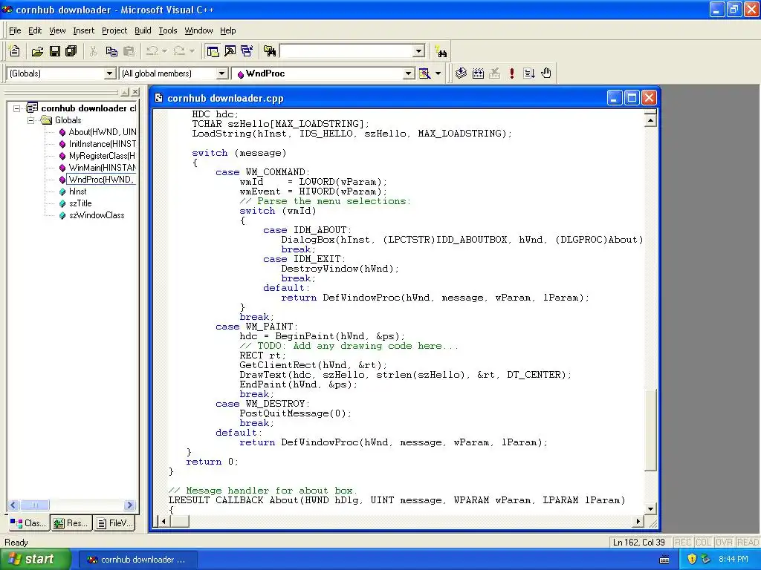Execute program with red exclamation icon
The width and height of the screenshot is (761, 570).
(511, 73)
